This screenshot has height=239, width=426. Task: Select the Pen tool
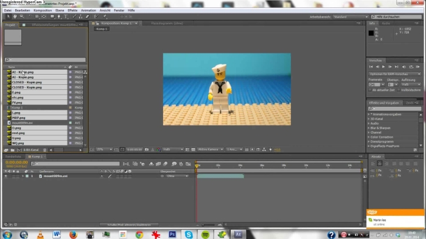click(x=59, y=16)
